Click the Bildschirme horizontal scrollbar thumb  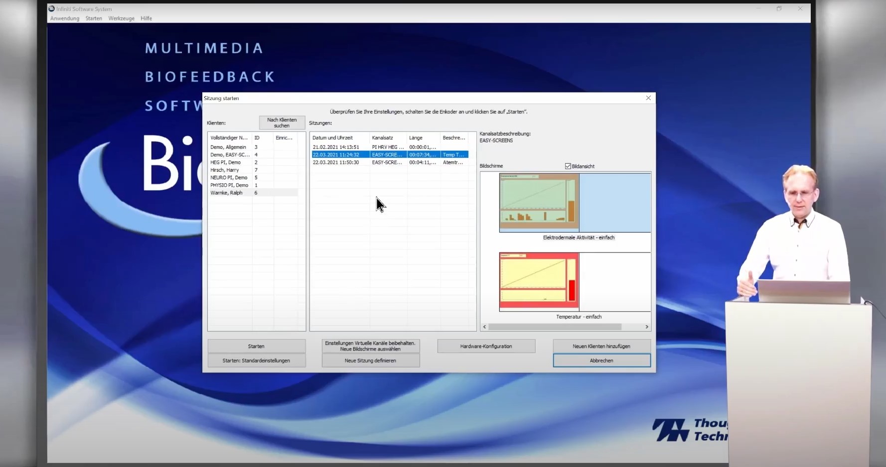coord(555,327)
